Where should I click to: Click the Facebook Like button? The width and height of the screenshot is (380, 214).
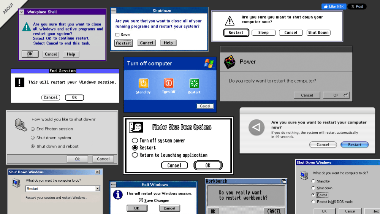coord(334,6)
